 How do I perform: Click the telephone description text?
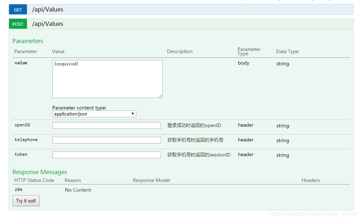coord(195,140)
